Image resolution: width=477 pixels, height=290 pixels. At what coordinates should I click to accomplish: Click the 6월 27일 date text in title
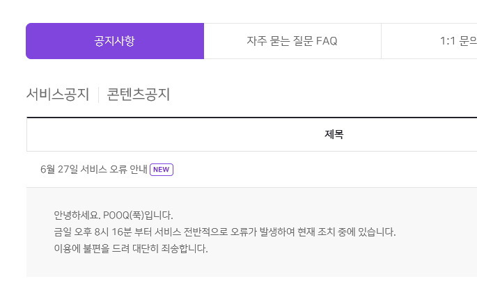pyautogui.click(x=59, y=169)
